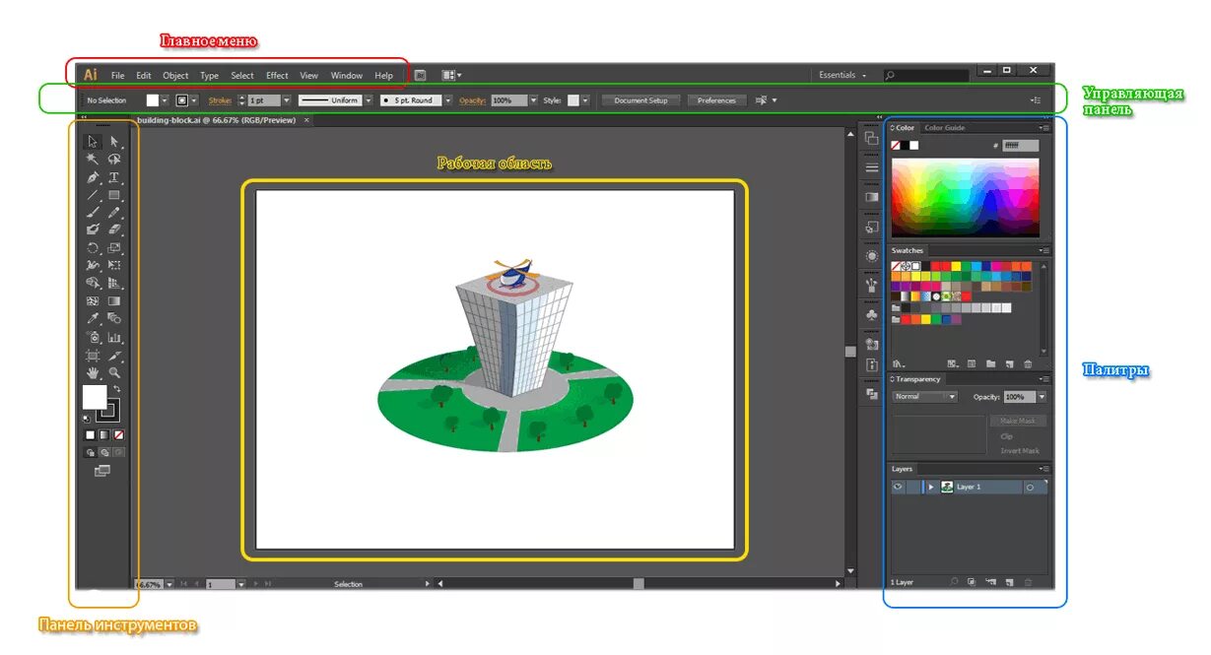The width and height of the screenshot is (1211, 655).
Task: Select the Gradient tool
Action: pos(114,300)
